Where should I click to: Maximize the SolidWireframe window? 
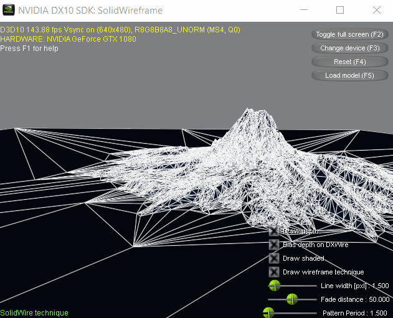click(340, 11)
